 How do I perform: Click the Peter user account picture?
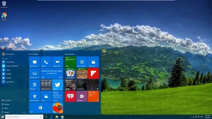(4, 54)
